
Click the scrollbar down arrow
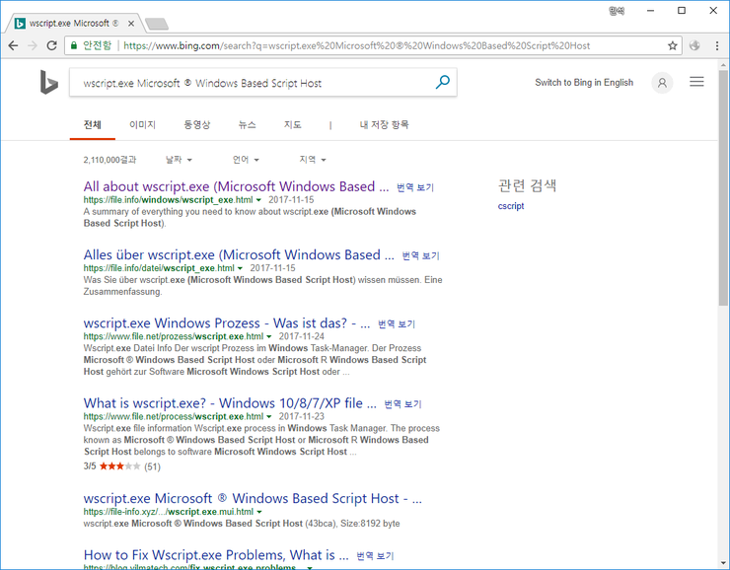pos(723,563)
